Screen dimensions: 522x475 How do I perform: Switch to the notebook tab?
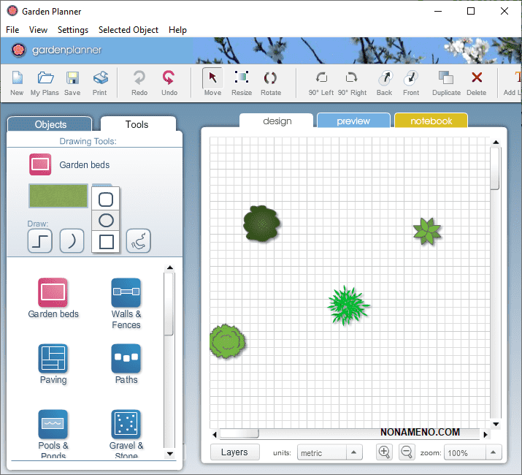point(431,121)
